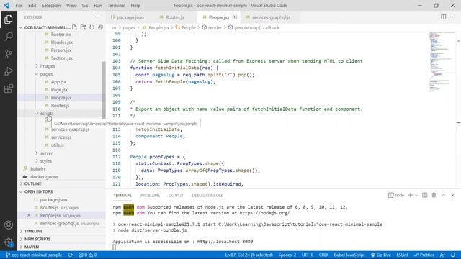Open the Manage gear icon
The width and height of the screenshot is (461, 259).
[9, 242]
